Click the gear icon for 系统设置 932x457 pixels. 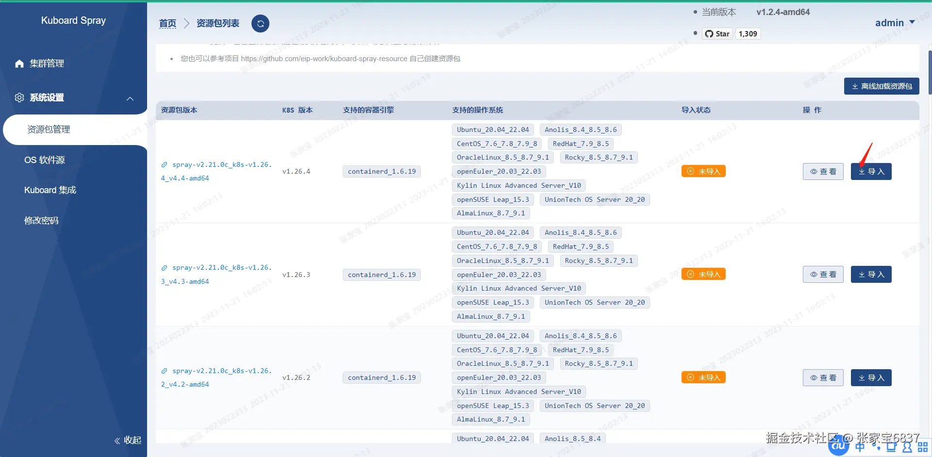[x=19, y=98]
